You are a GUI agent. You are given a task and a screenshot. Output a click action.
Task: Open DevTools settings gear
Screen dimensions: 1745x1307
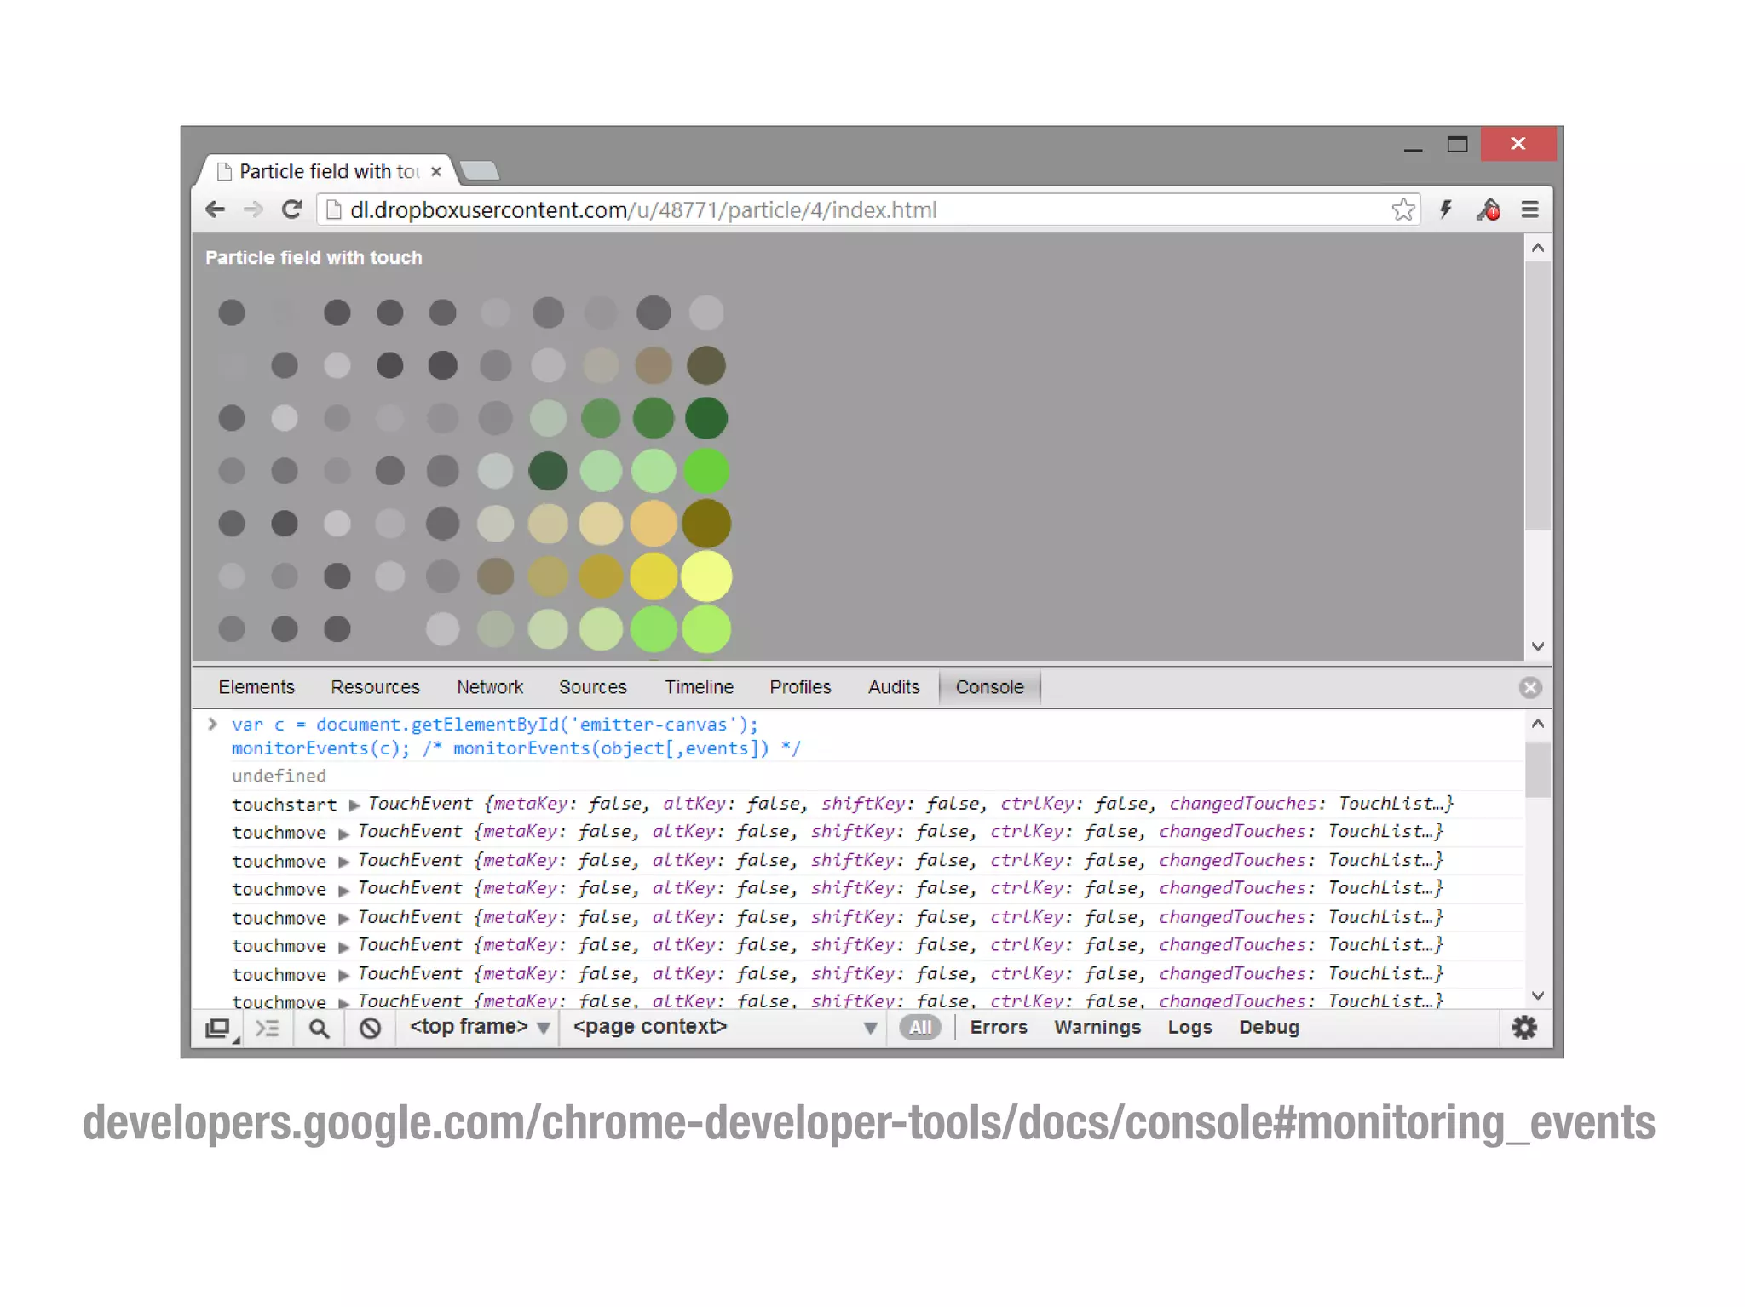pos(1523,1028)
